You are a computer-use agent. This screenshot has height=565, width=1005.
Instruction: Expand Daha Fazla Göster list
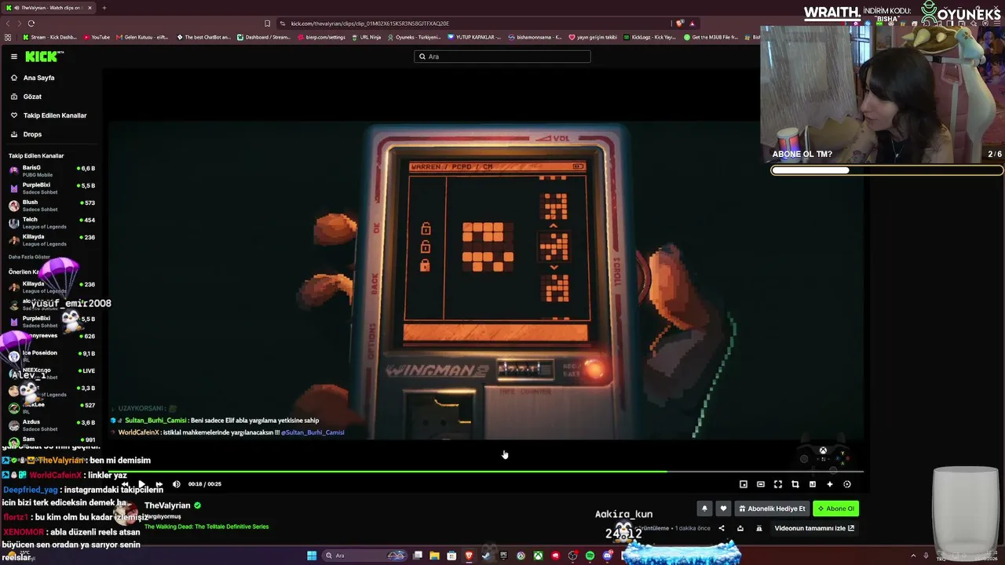(29, 257)
